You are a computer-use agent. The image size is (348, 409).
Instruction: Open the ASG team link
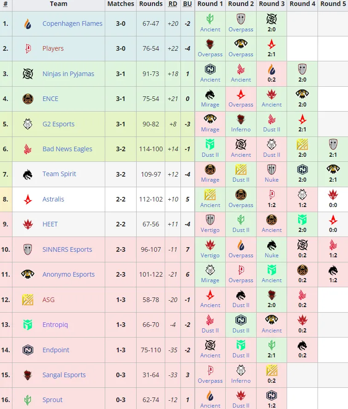coord(48,300)
